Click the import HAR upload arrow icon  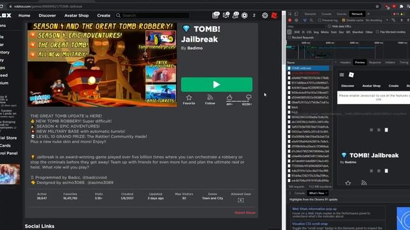(x=402, y=20)
